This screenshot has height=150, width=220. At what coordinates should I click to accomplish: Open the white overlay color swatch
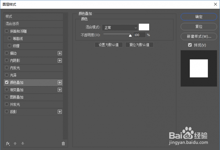[x=144, y=27]
